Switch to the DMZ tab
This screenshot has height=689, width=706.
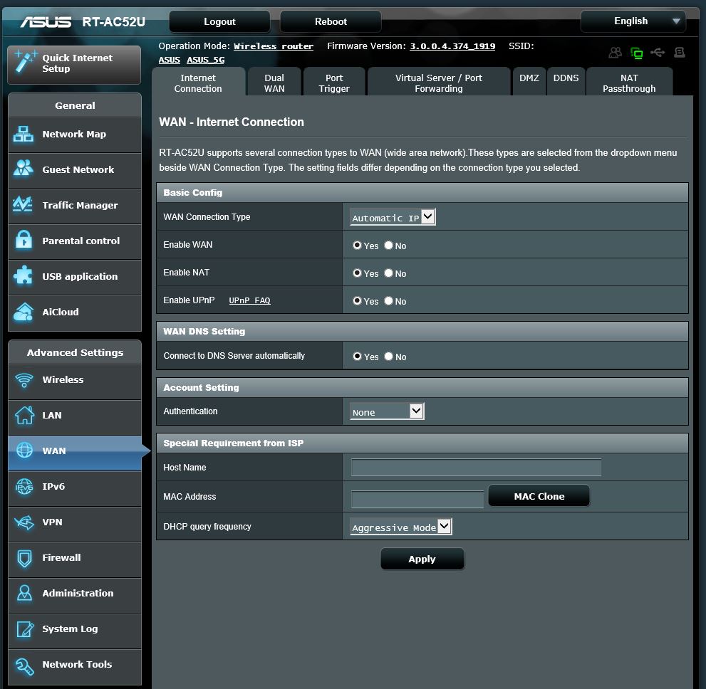point(529,81)
